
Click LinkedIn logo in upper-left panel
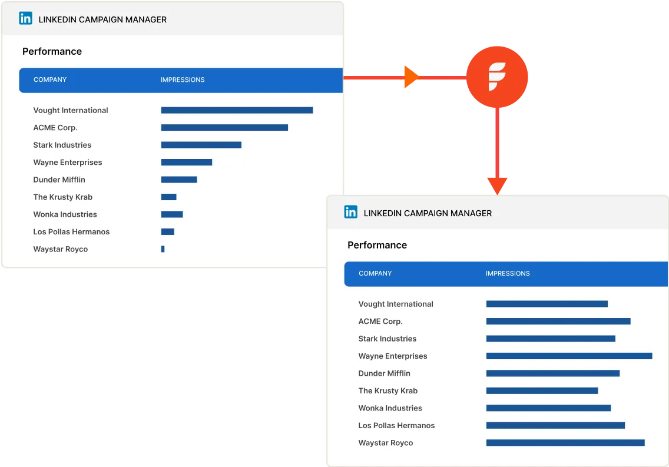(x=25, y=18)
